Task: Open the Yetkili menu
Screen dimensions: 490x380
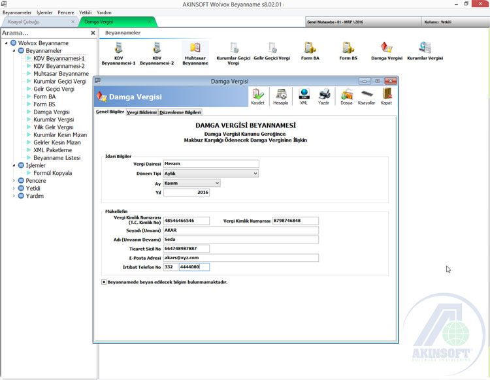Action: [86, 12]
